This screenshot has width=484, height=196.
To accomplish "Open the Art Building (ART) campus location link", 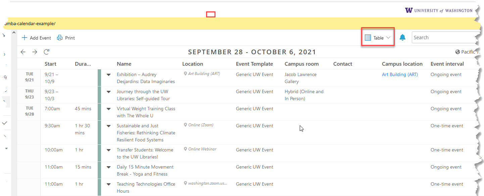I will point(400,74).
